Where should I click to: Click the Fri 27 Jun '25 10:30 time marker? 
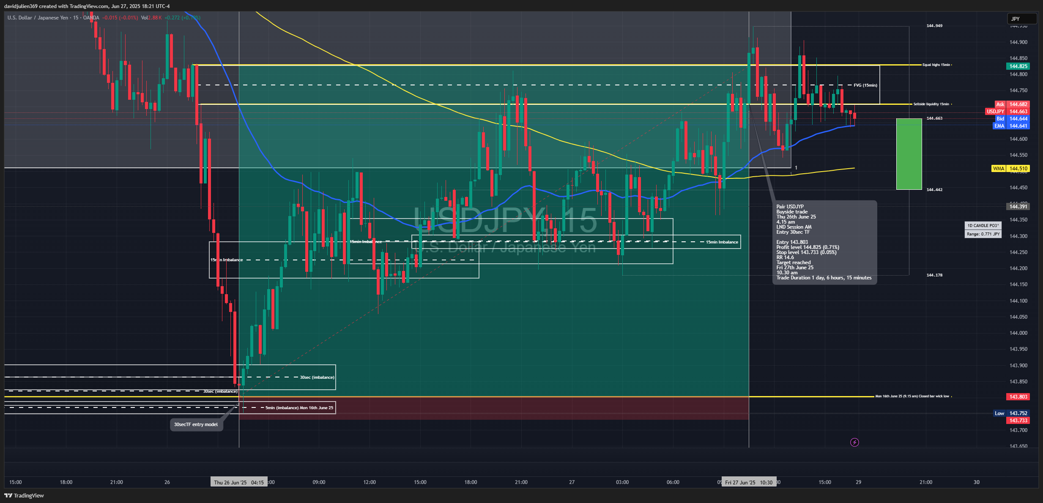[749, 482]
